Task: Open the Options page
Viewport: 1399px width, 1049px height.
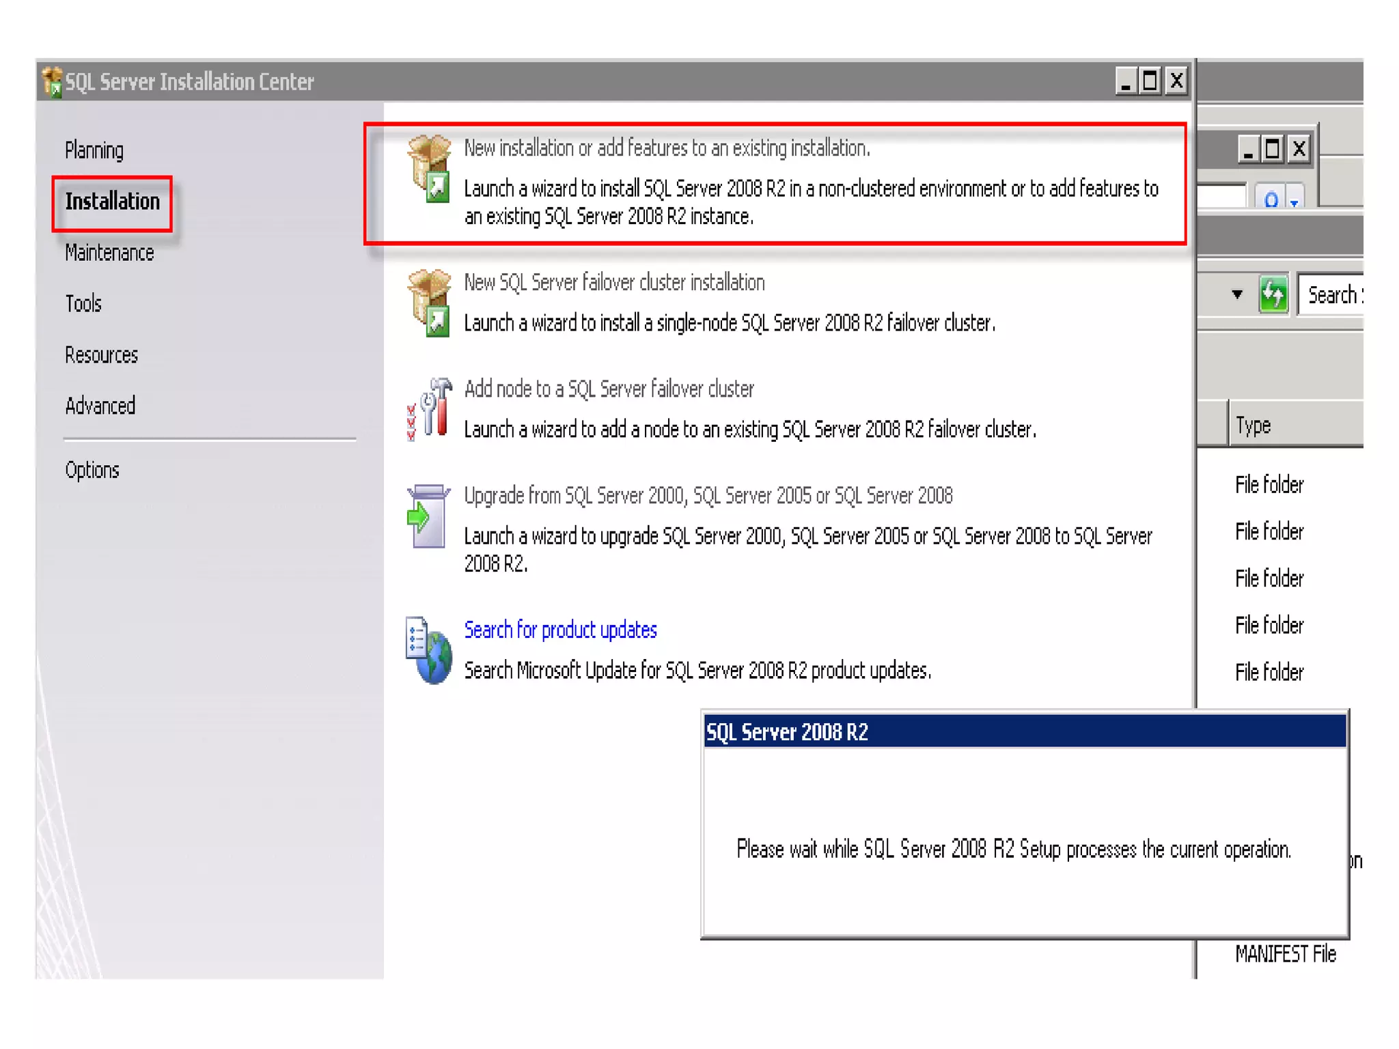Action: tap(92, 470)
